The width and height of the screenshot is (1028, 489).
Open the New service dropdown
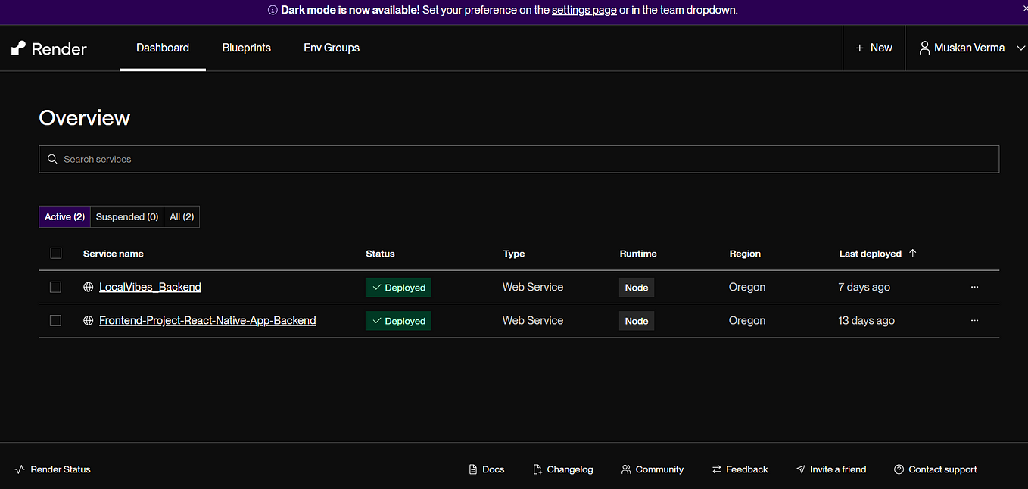coord(874,48)
